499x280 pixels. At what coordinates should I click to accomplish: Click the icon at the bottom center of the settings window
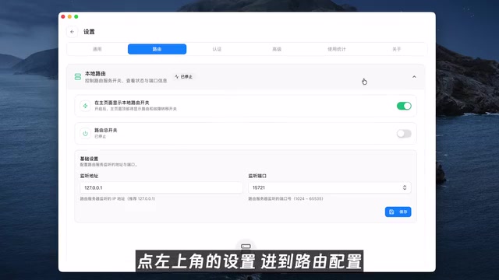click(246, 246)
